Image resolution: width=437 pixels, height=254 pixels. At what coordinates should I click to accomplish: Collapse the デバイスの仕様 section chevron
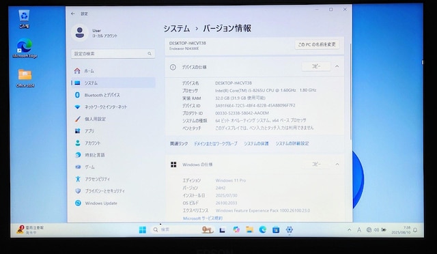tap(337, 66)
